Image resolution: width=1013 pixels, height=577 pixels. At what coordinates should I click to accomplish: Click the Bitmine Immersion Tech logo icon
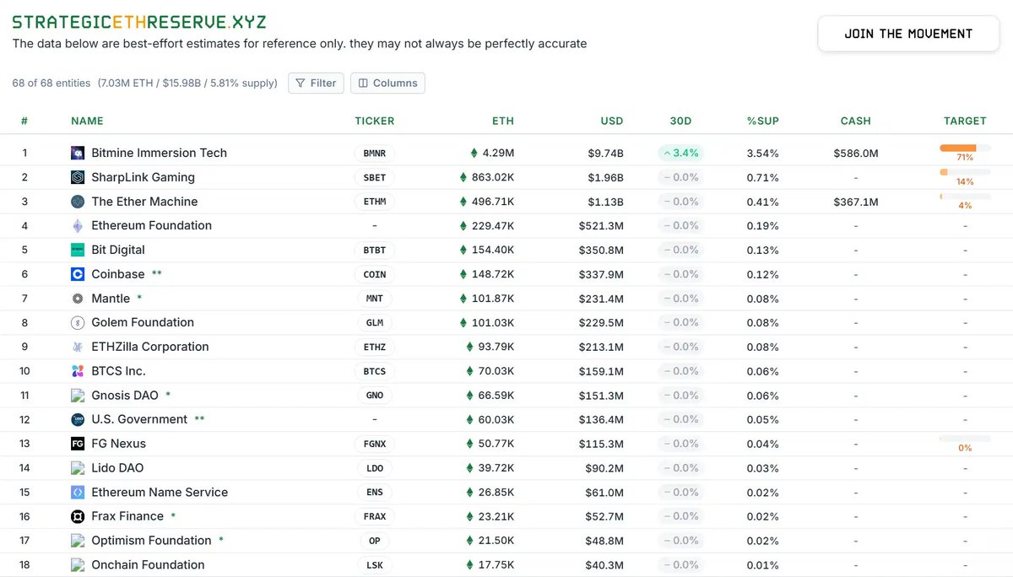[x=78, y=154]
